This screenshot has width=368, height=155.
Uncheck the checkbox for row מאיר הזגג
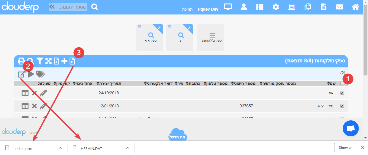342,106
